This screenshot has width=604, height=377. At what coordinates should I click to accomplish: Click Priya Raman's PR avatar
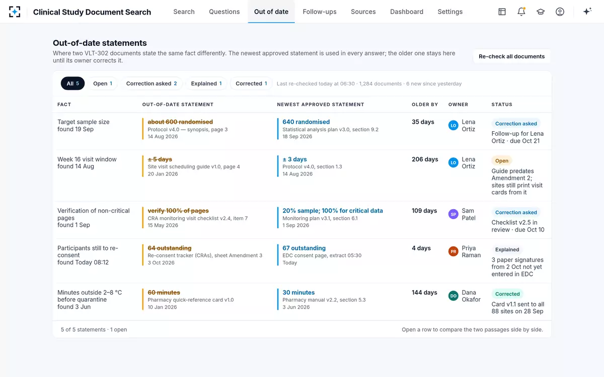point(454,251)
